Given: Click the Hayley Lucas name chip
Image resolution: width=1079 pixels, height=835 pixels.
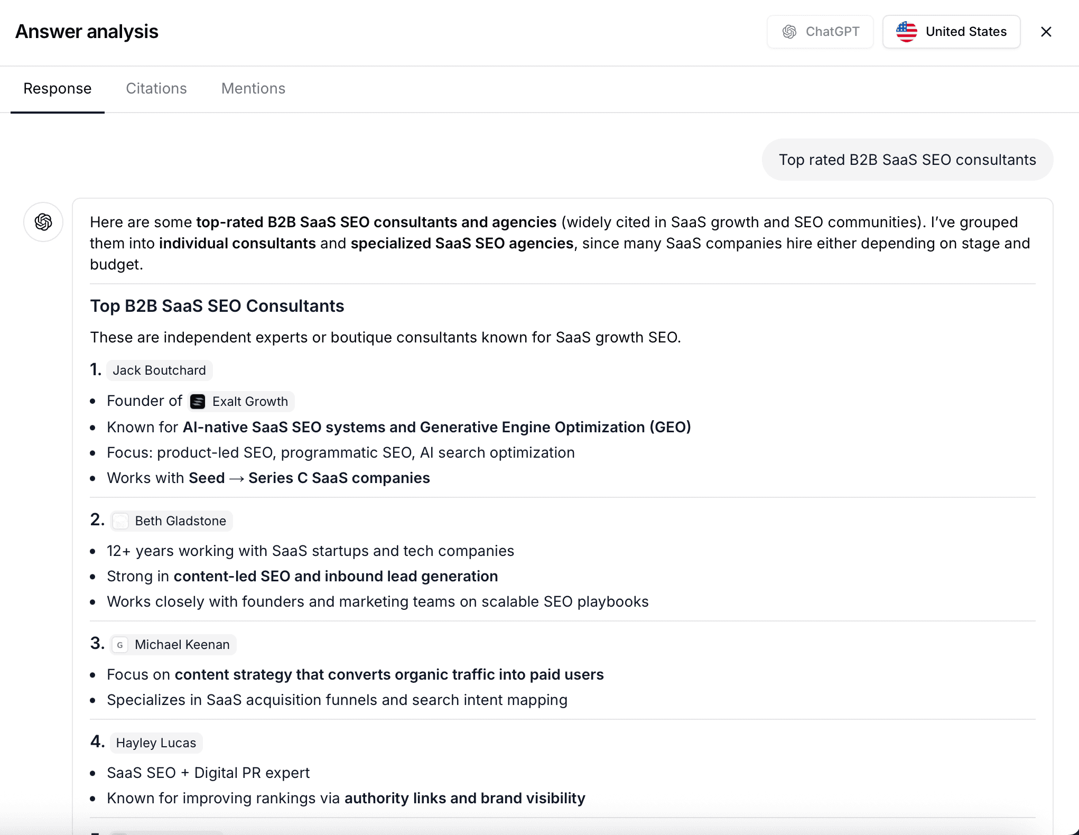Looking at the screenshot, I should click(x=155, y=743).
